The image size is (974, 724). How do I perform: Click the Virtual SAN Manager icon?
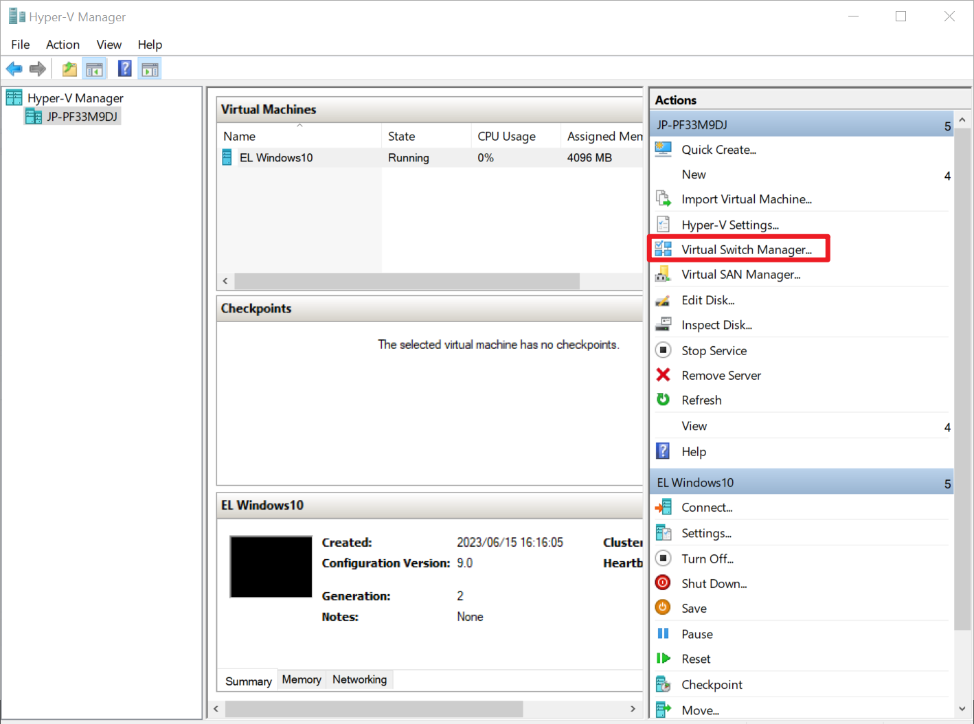663,274
